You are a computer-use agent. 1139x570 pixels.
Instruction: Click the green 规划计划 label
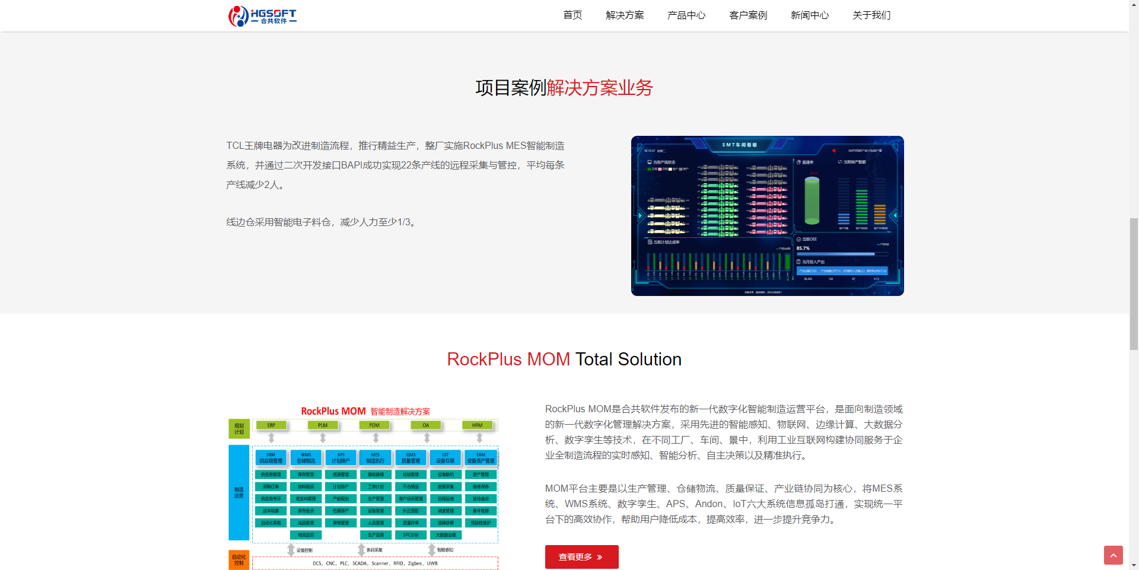pyautogui.click(x=239, y=429)
